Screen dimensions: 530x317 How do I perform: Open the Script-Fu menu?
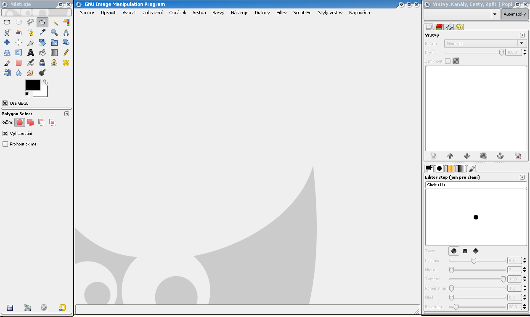(x=302, y=13)
